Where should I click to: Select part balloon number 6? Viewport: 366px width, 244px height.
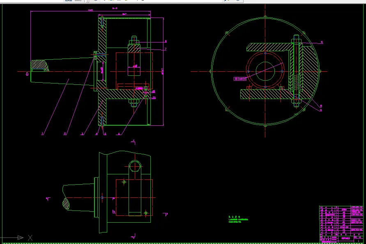tap(119, 134)
